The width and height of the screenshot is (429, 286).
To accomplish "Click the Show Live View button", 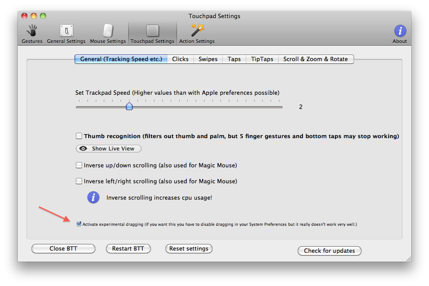I will (x=109, y=149).
